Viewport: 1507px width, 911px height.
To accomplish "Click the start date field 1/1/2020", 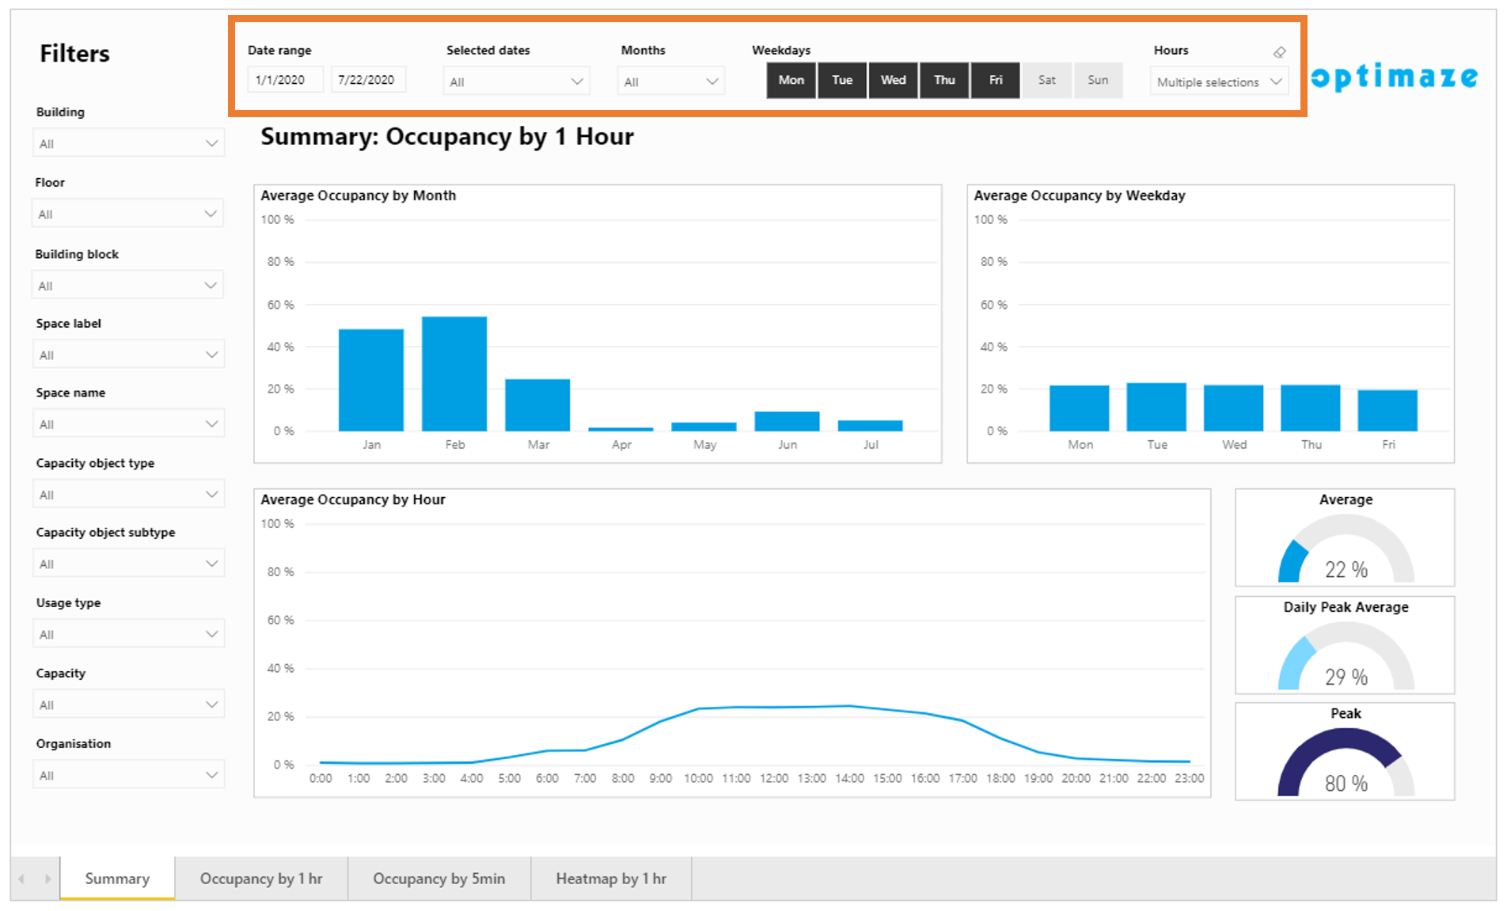I will tap(283, 80).
